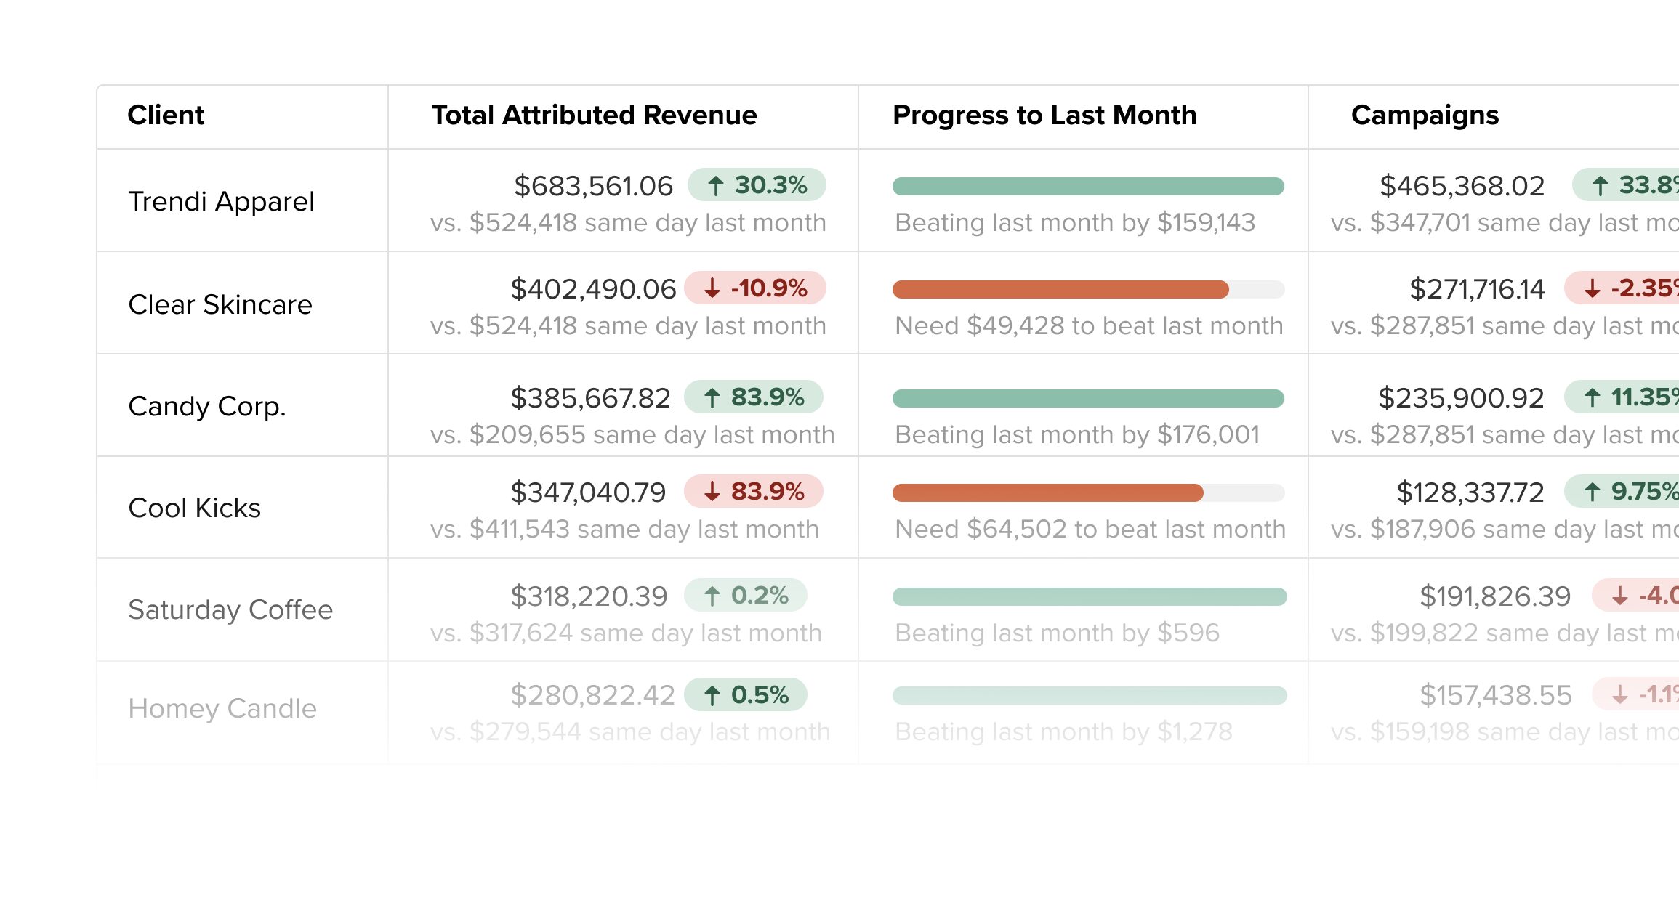
Task: Click the up arrow in the 9.75% campaigns badge
Action: pos(1593,492)
